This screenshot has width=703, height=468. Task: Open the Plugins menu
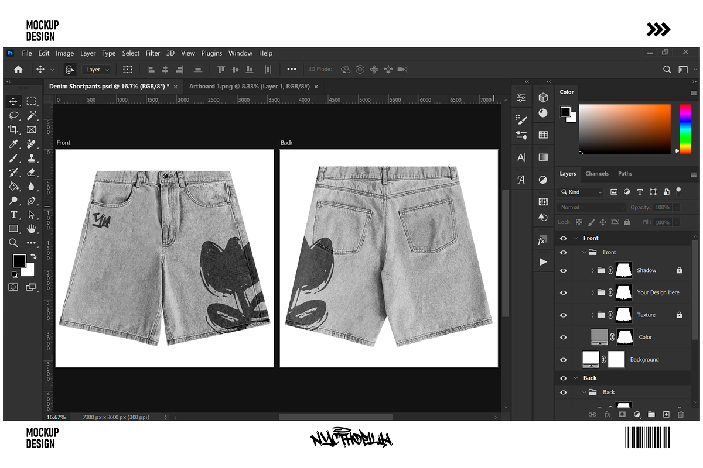tap(212, 53)
